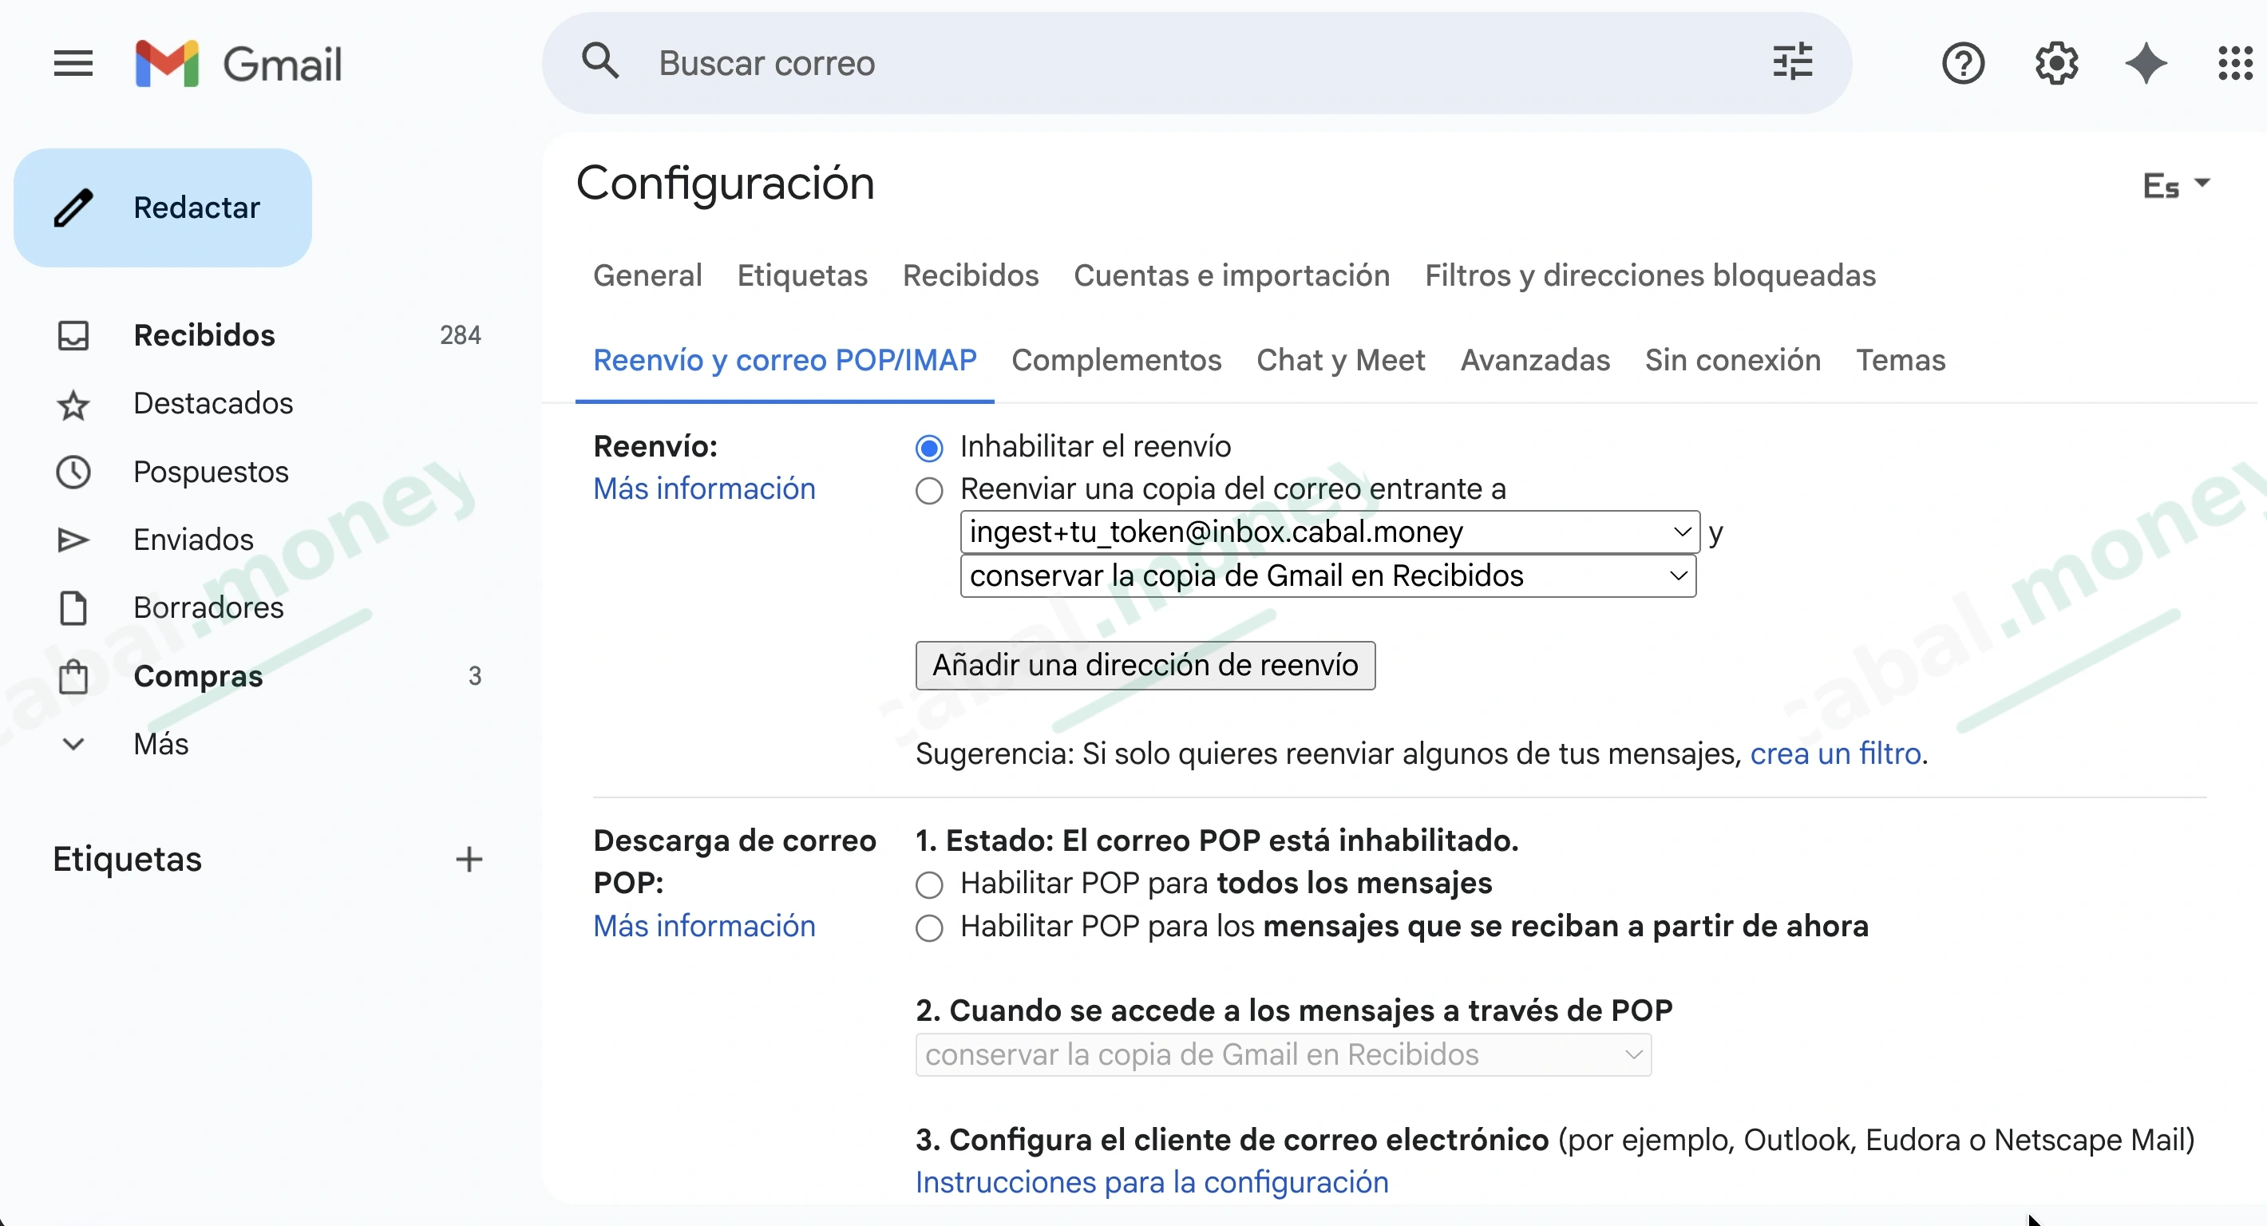Open Gmail settings gear
This screenshot has width=2267, height=1226.
(2055, 62)
